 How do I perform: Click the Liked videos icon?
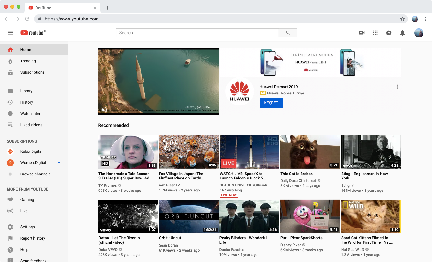10,125
